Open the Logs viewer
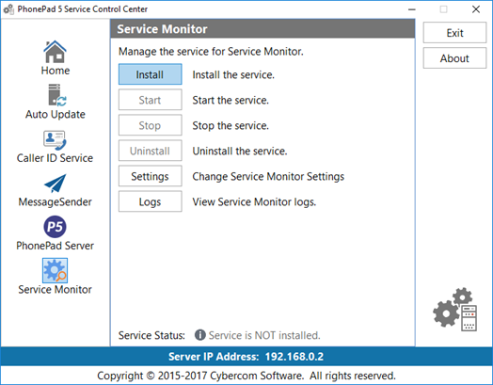 (x=150, y=201)
